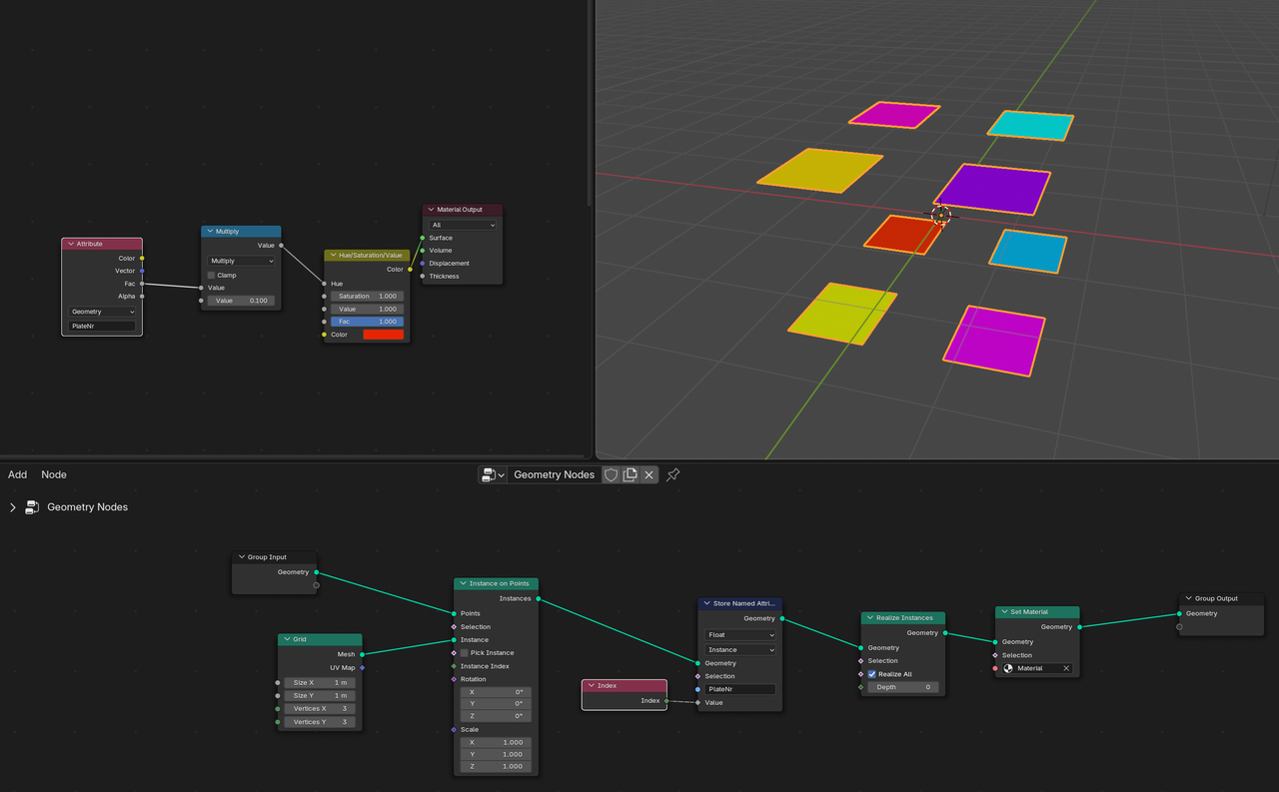Collapse the Instance on Points node
The height and width of the screenshot is (792, 1279).
(x=463, y=583)
